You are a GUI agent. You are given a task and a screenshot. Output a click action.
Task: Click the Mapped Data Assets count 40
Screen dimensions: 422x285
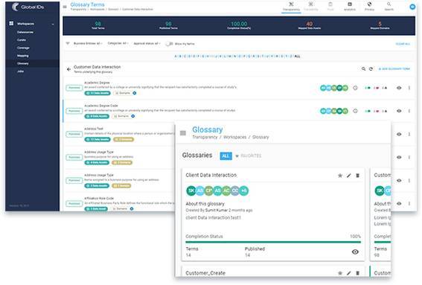(309, 24)
